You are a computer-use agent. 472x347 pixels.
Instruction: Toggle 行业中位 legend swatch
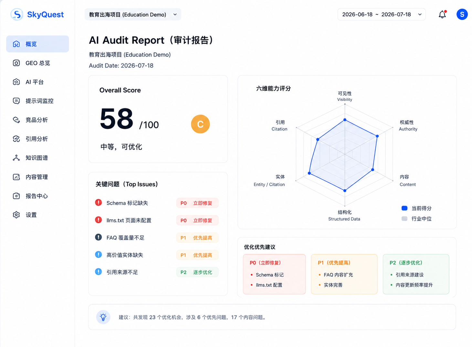(x=404, y=218)
